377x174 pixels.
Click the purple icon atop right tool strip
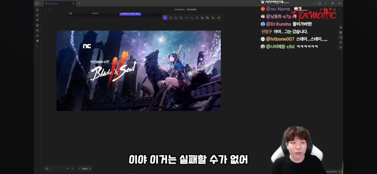(341, 27)
